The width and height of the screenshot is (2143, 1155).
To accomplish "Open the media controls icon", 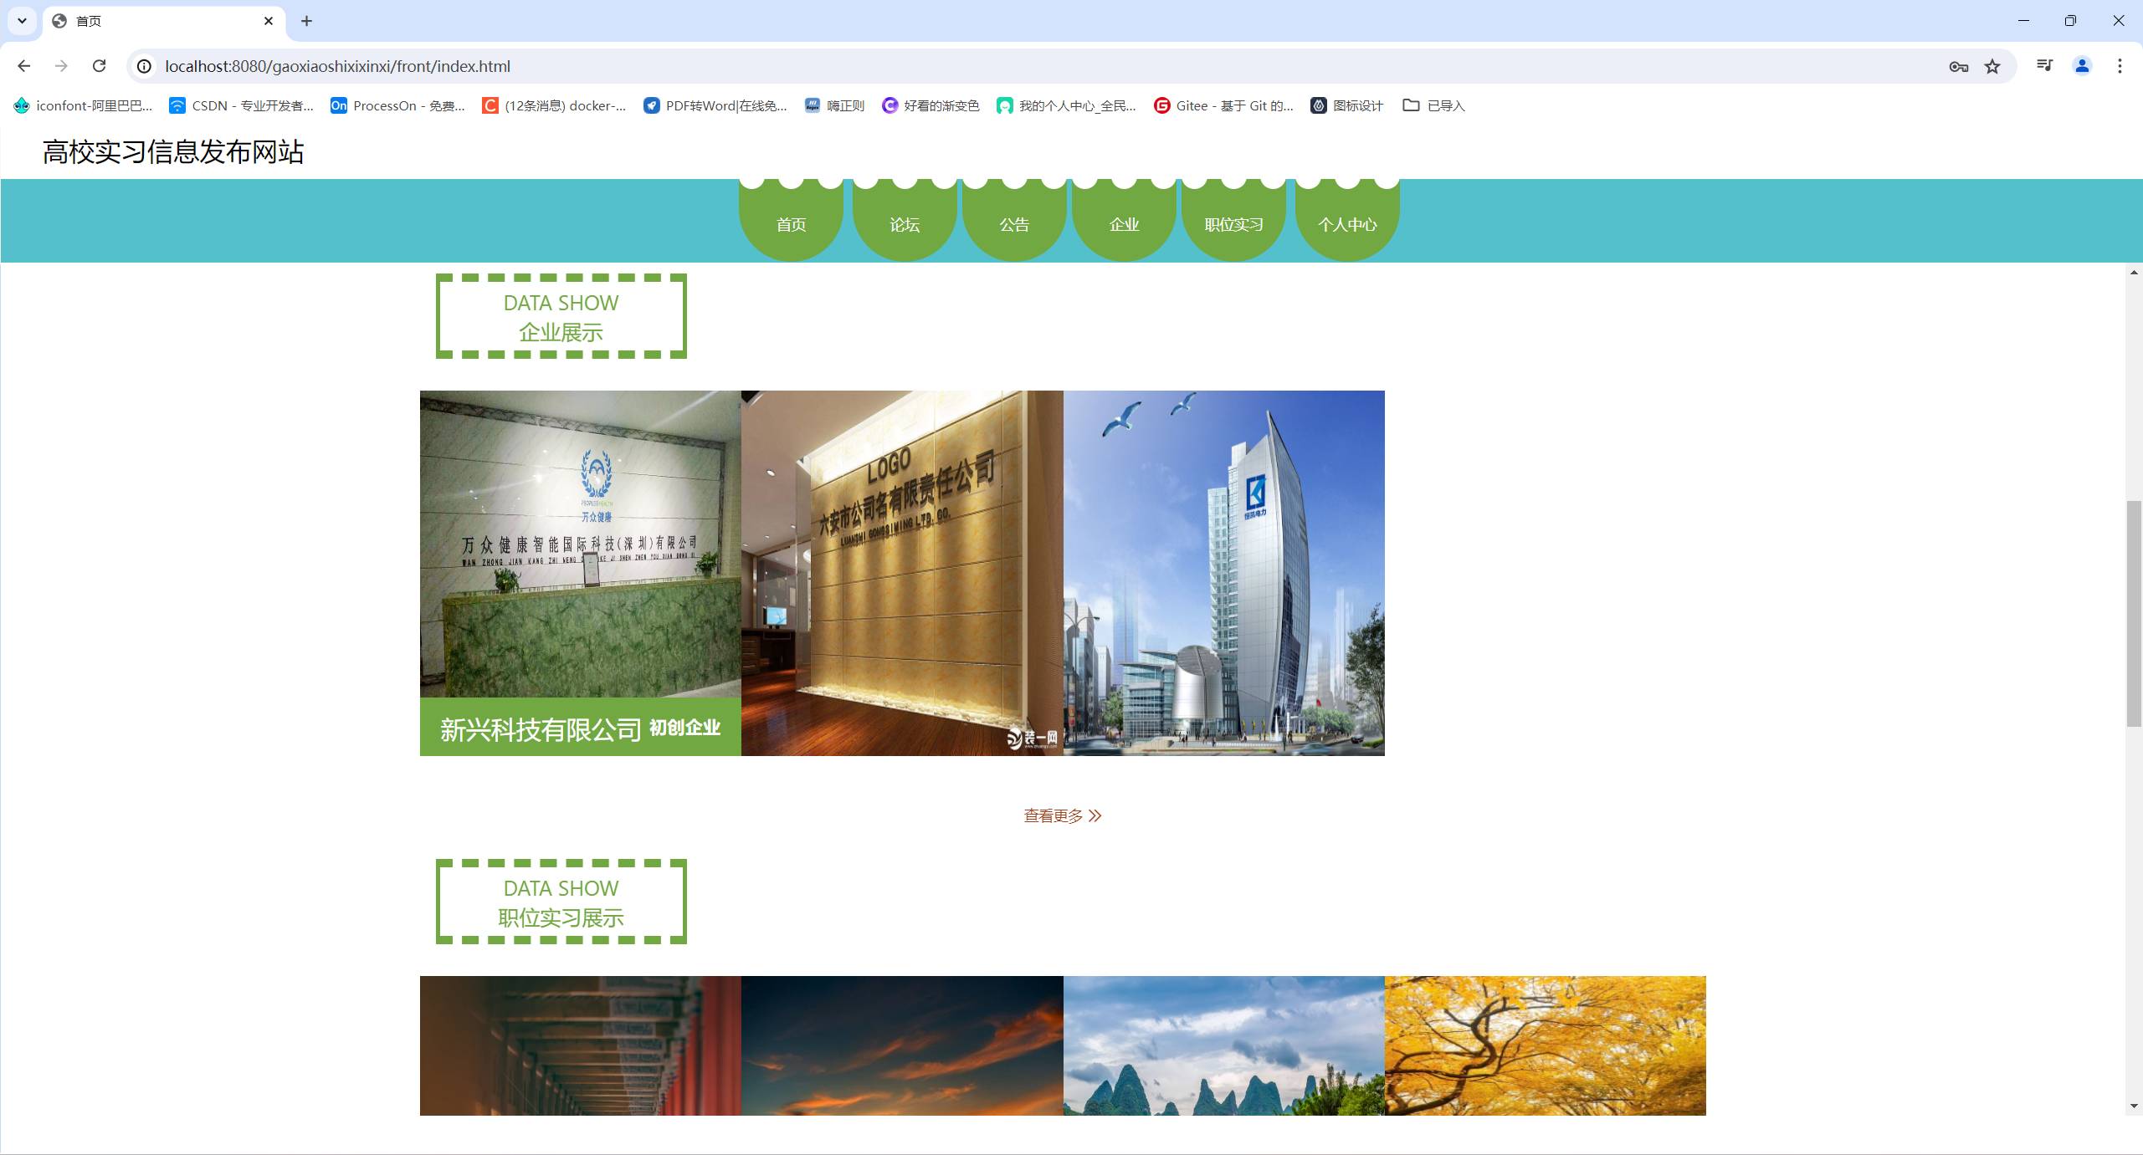I will [2044, 66].
